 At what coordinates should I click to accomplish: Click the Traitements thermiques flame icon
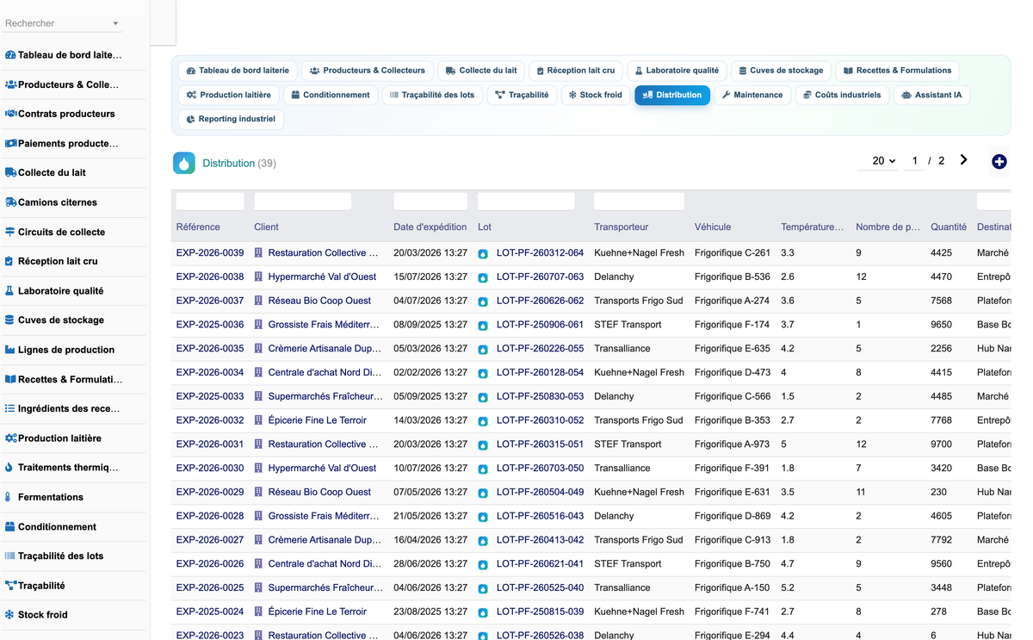click(10, 468)
